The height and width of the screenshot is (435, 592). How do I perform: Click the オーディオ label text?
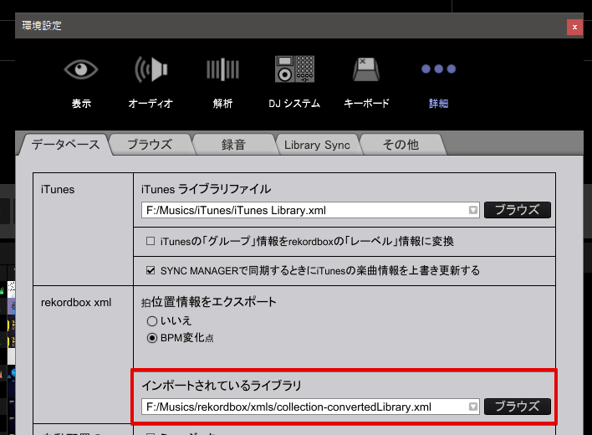tap(151, 103)
